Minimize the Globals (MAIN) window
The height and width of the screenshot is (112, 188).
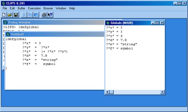point(153,23)
